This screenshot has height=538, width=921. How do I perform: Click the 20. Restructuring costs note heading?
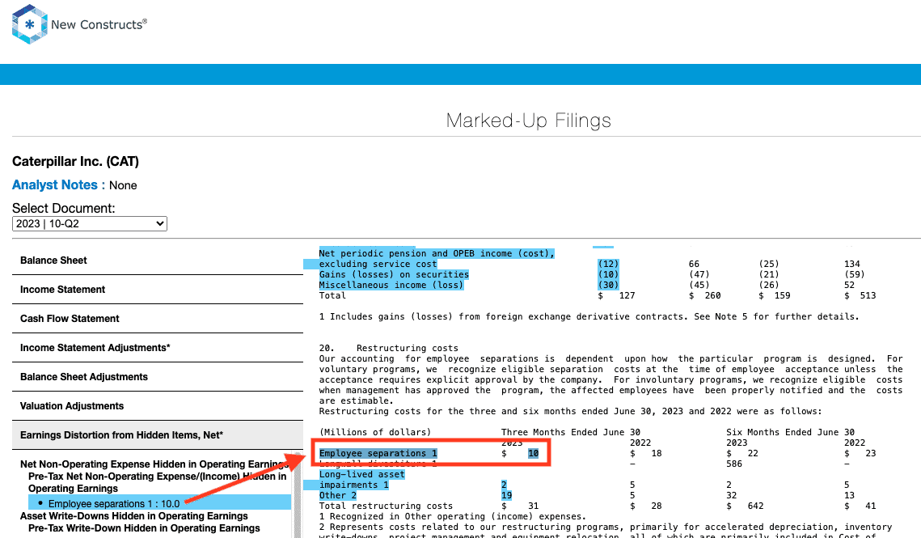389,348
